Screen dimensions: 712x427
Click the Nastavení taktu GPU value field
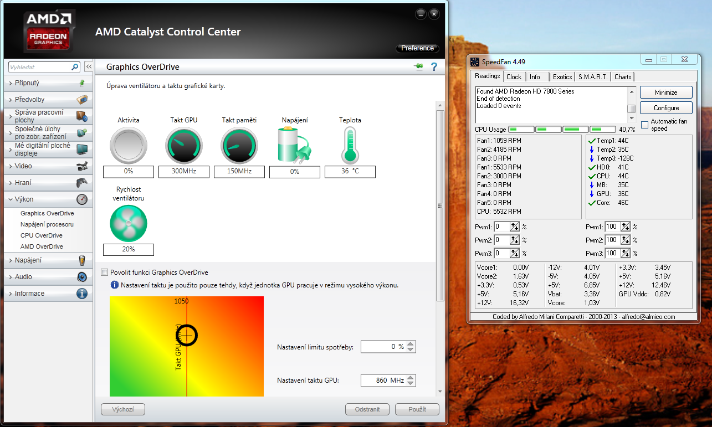383,380
